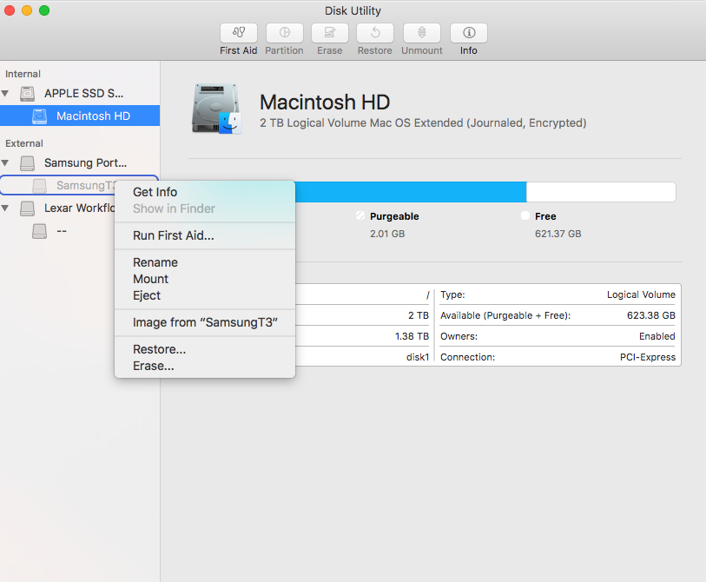Select Mount in the context menu
The image size is (706, 582).
[x=205, y=280]
